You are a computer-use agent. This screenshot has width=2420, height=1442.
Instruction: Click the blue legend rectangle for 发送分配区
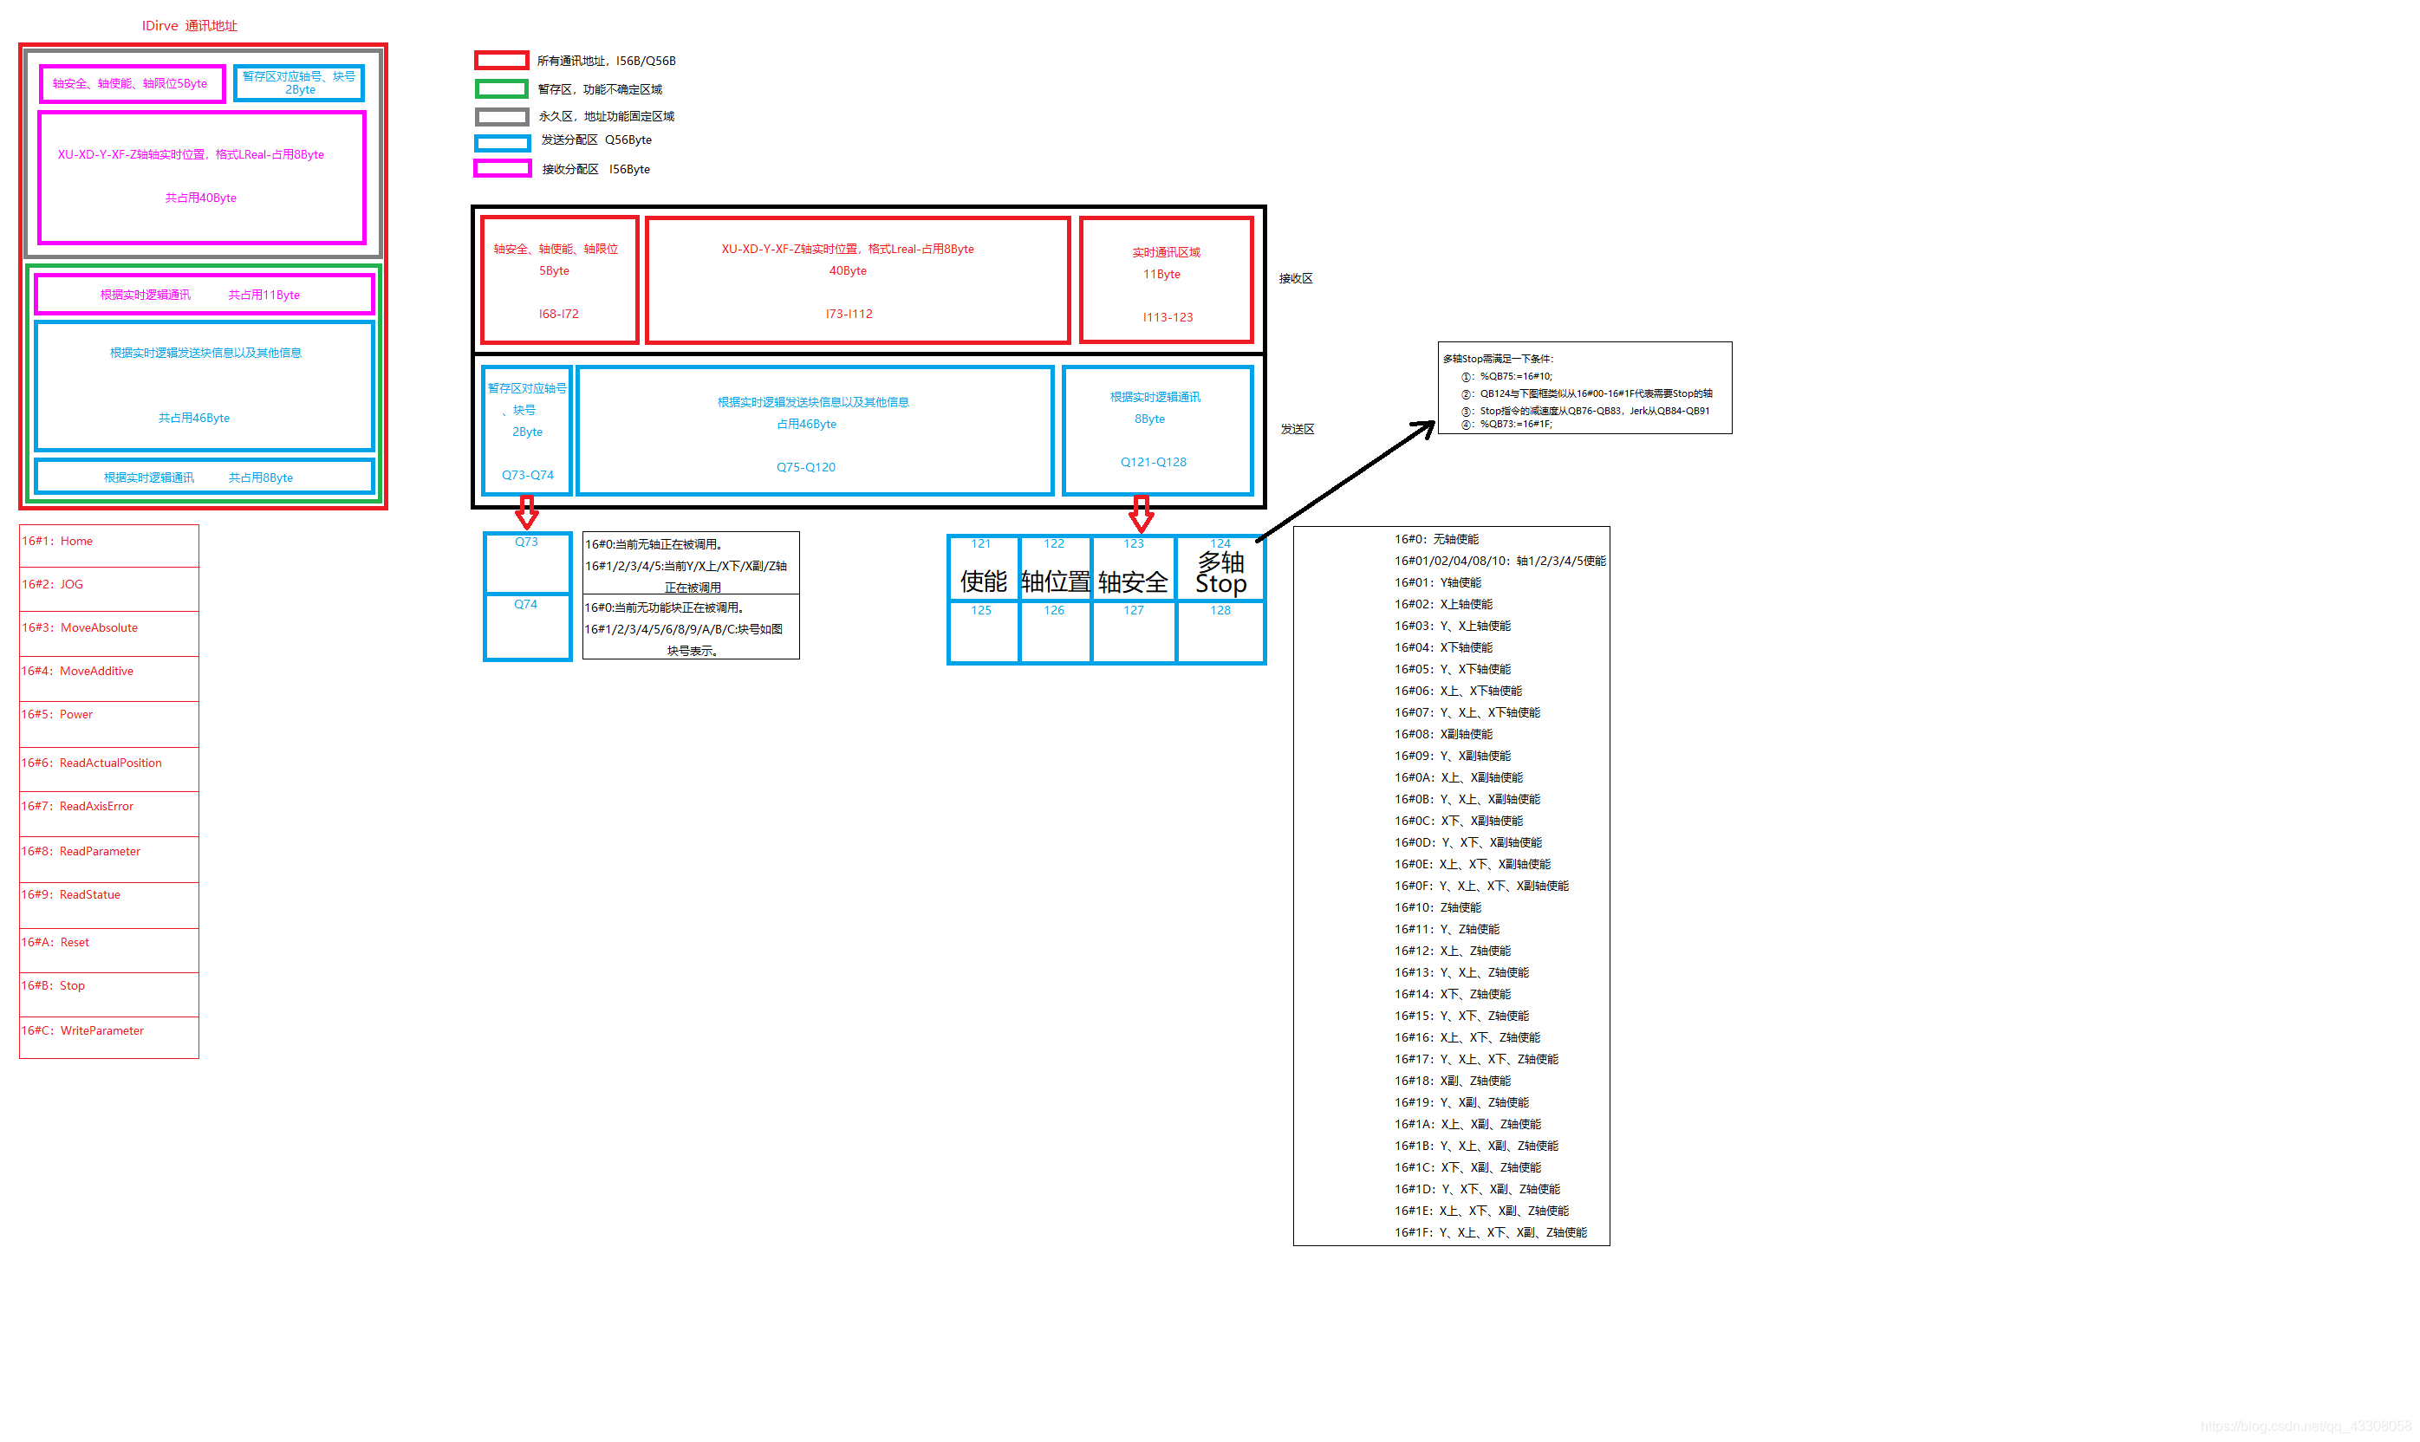[502, 143]
